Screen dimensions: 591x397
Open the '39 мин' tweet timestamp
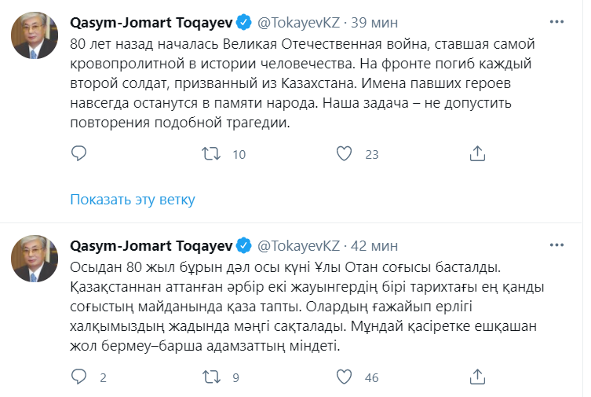371,17
